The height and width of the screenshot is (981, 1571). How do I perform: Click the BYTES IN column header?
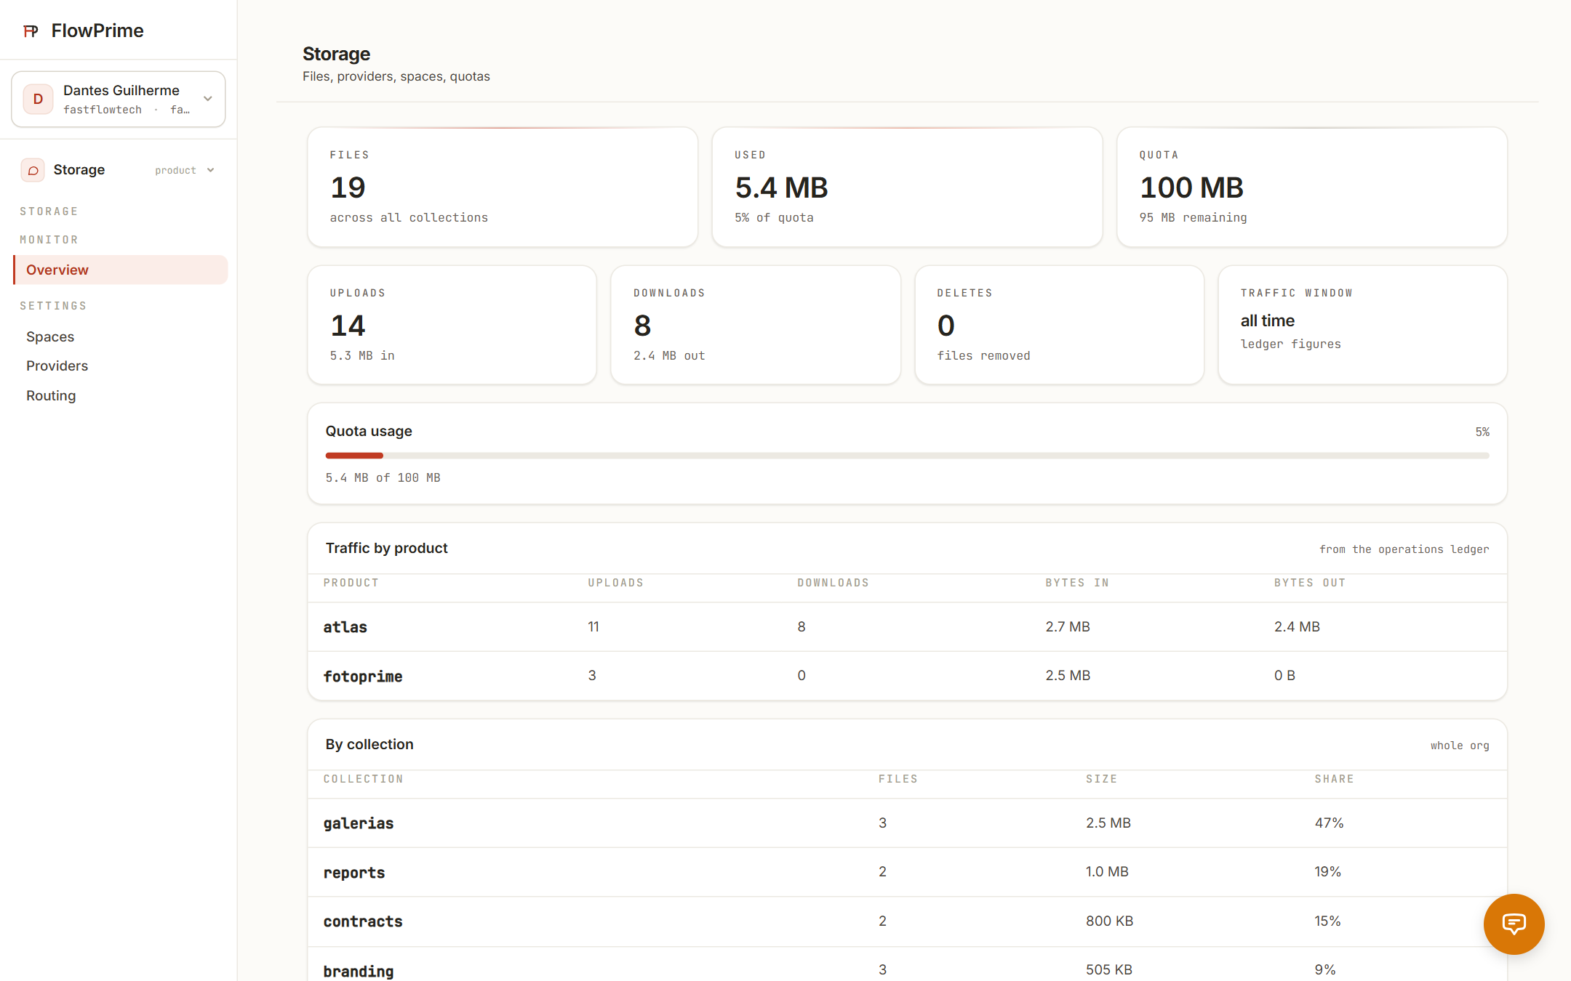coord(1077,583)
